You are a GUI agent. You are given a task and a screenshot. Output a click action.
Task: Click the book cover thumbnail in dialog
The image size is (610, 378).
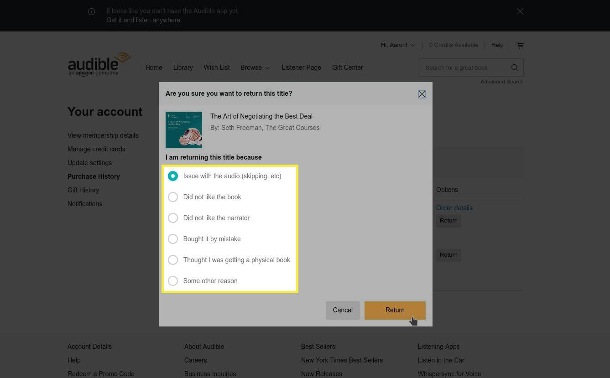coord(184,130)
